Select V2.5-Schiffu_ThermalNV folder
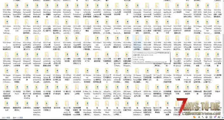 tap(207, 27)
